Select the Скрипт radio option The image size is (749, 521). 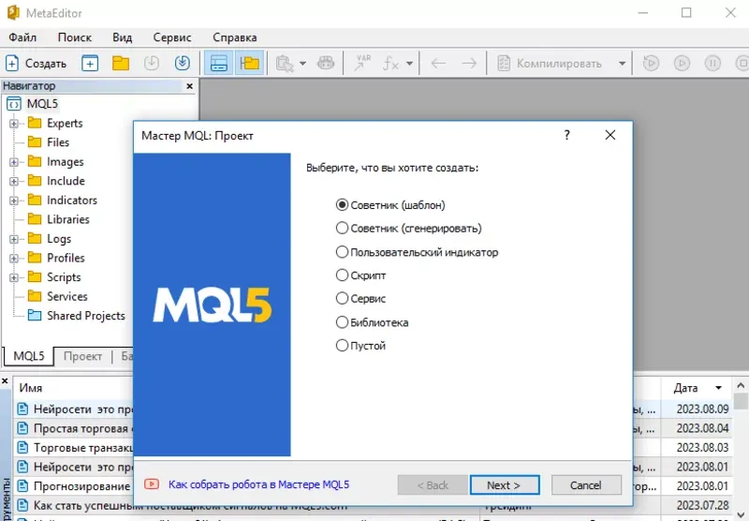pyautogui.click(x=360, y=275)
